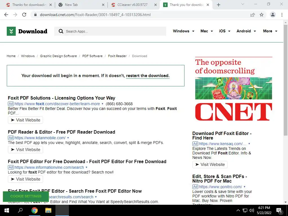
Task: Open Windows breadcrumb link
Action: tap(28, 56)
